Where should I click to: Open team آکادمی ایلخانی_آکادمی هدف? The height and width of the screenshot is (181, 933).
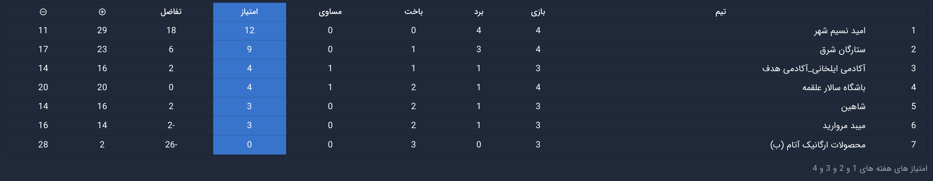click(813, 68)
